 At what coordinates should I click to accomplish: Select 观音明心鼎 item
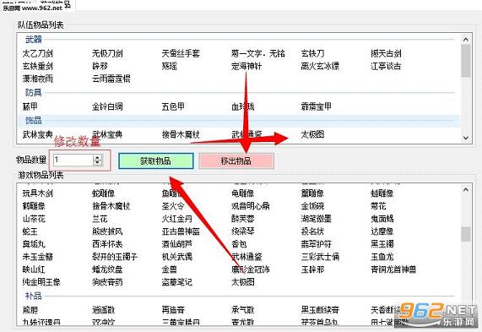pyautogui.click(x=251, y=206)
